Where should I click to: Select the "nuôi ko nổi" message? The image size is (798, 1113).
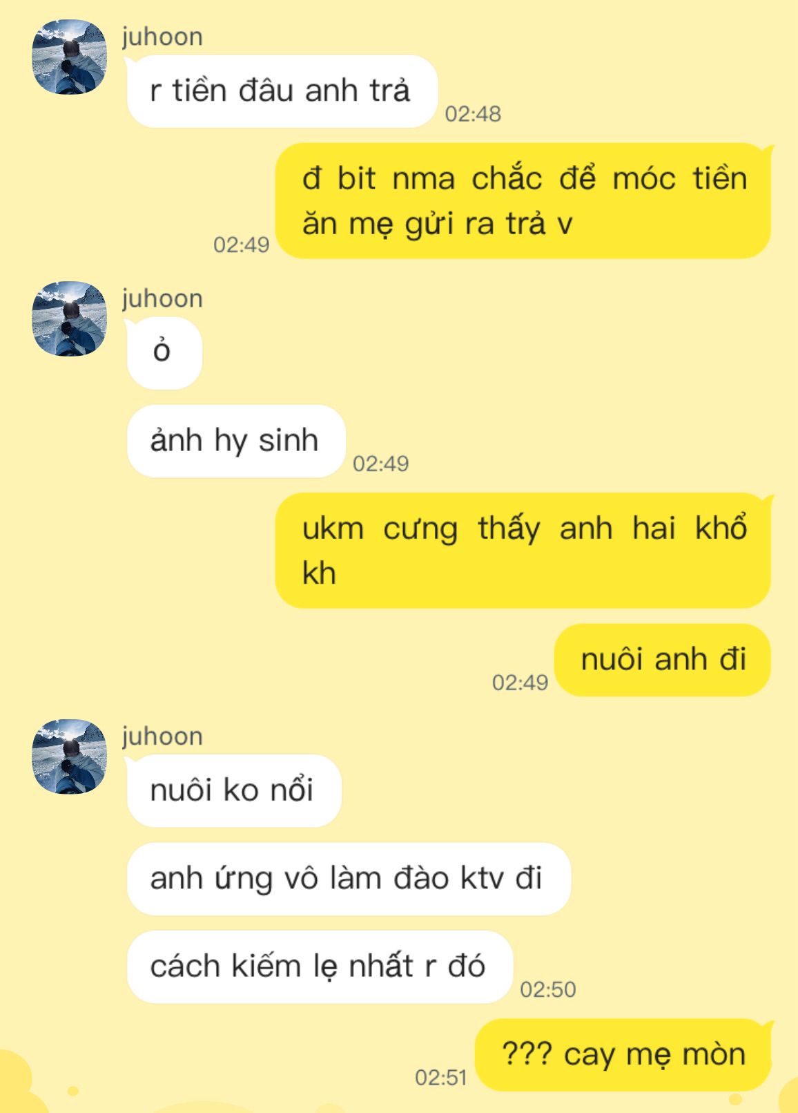pyautogui.click(x=234, y=790)
